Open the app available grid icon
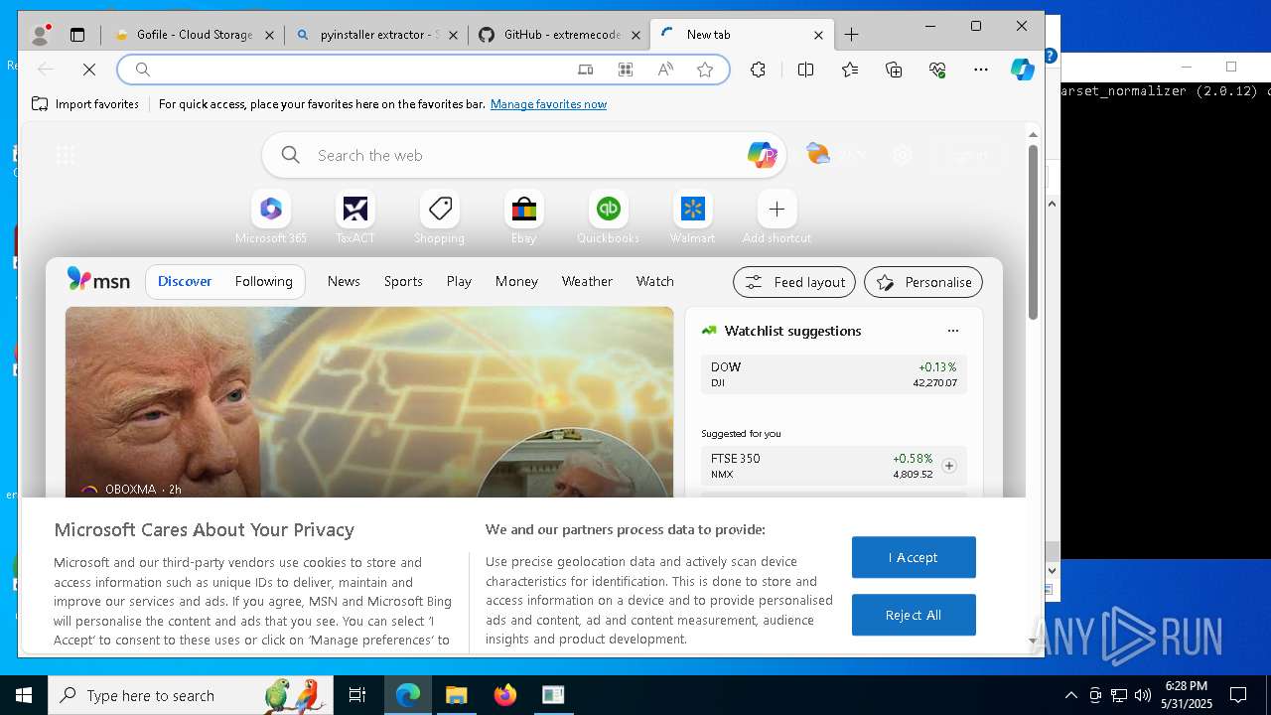The image size is (1271, 715). (x=626, y=70)
